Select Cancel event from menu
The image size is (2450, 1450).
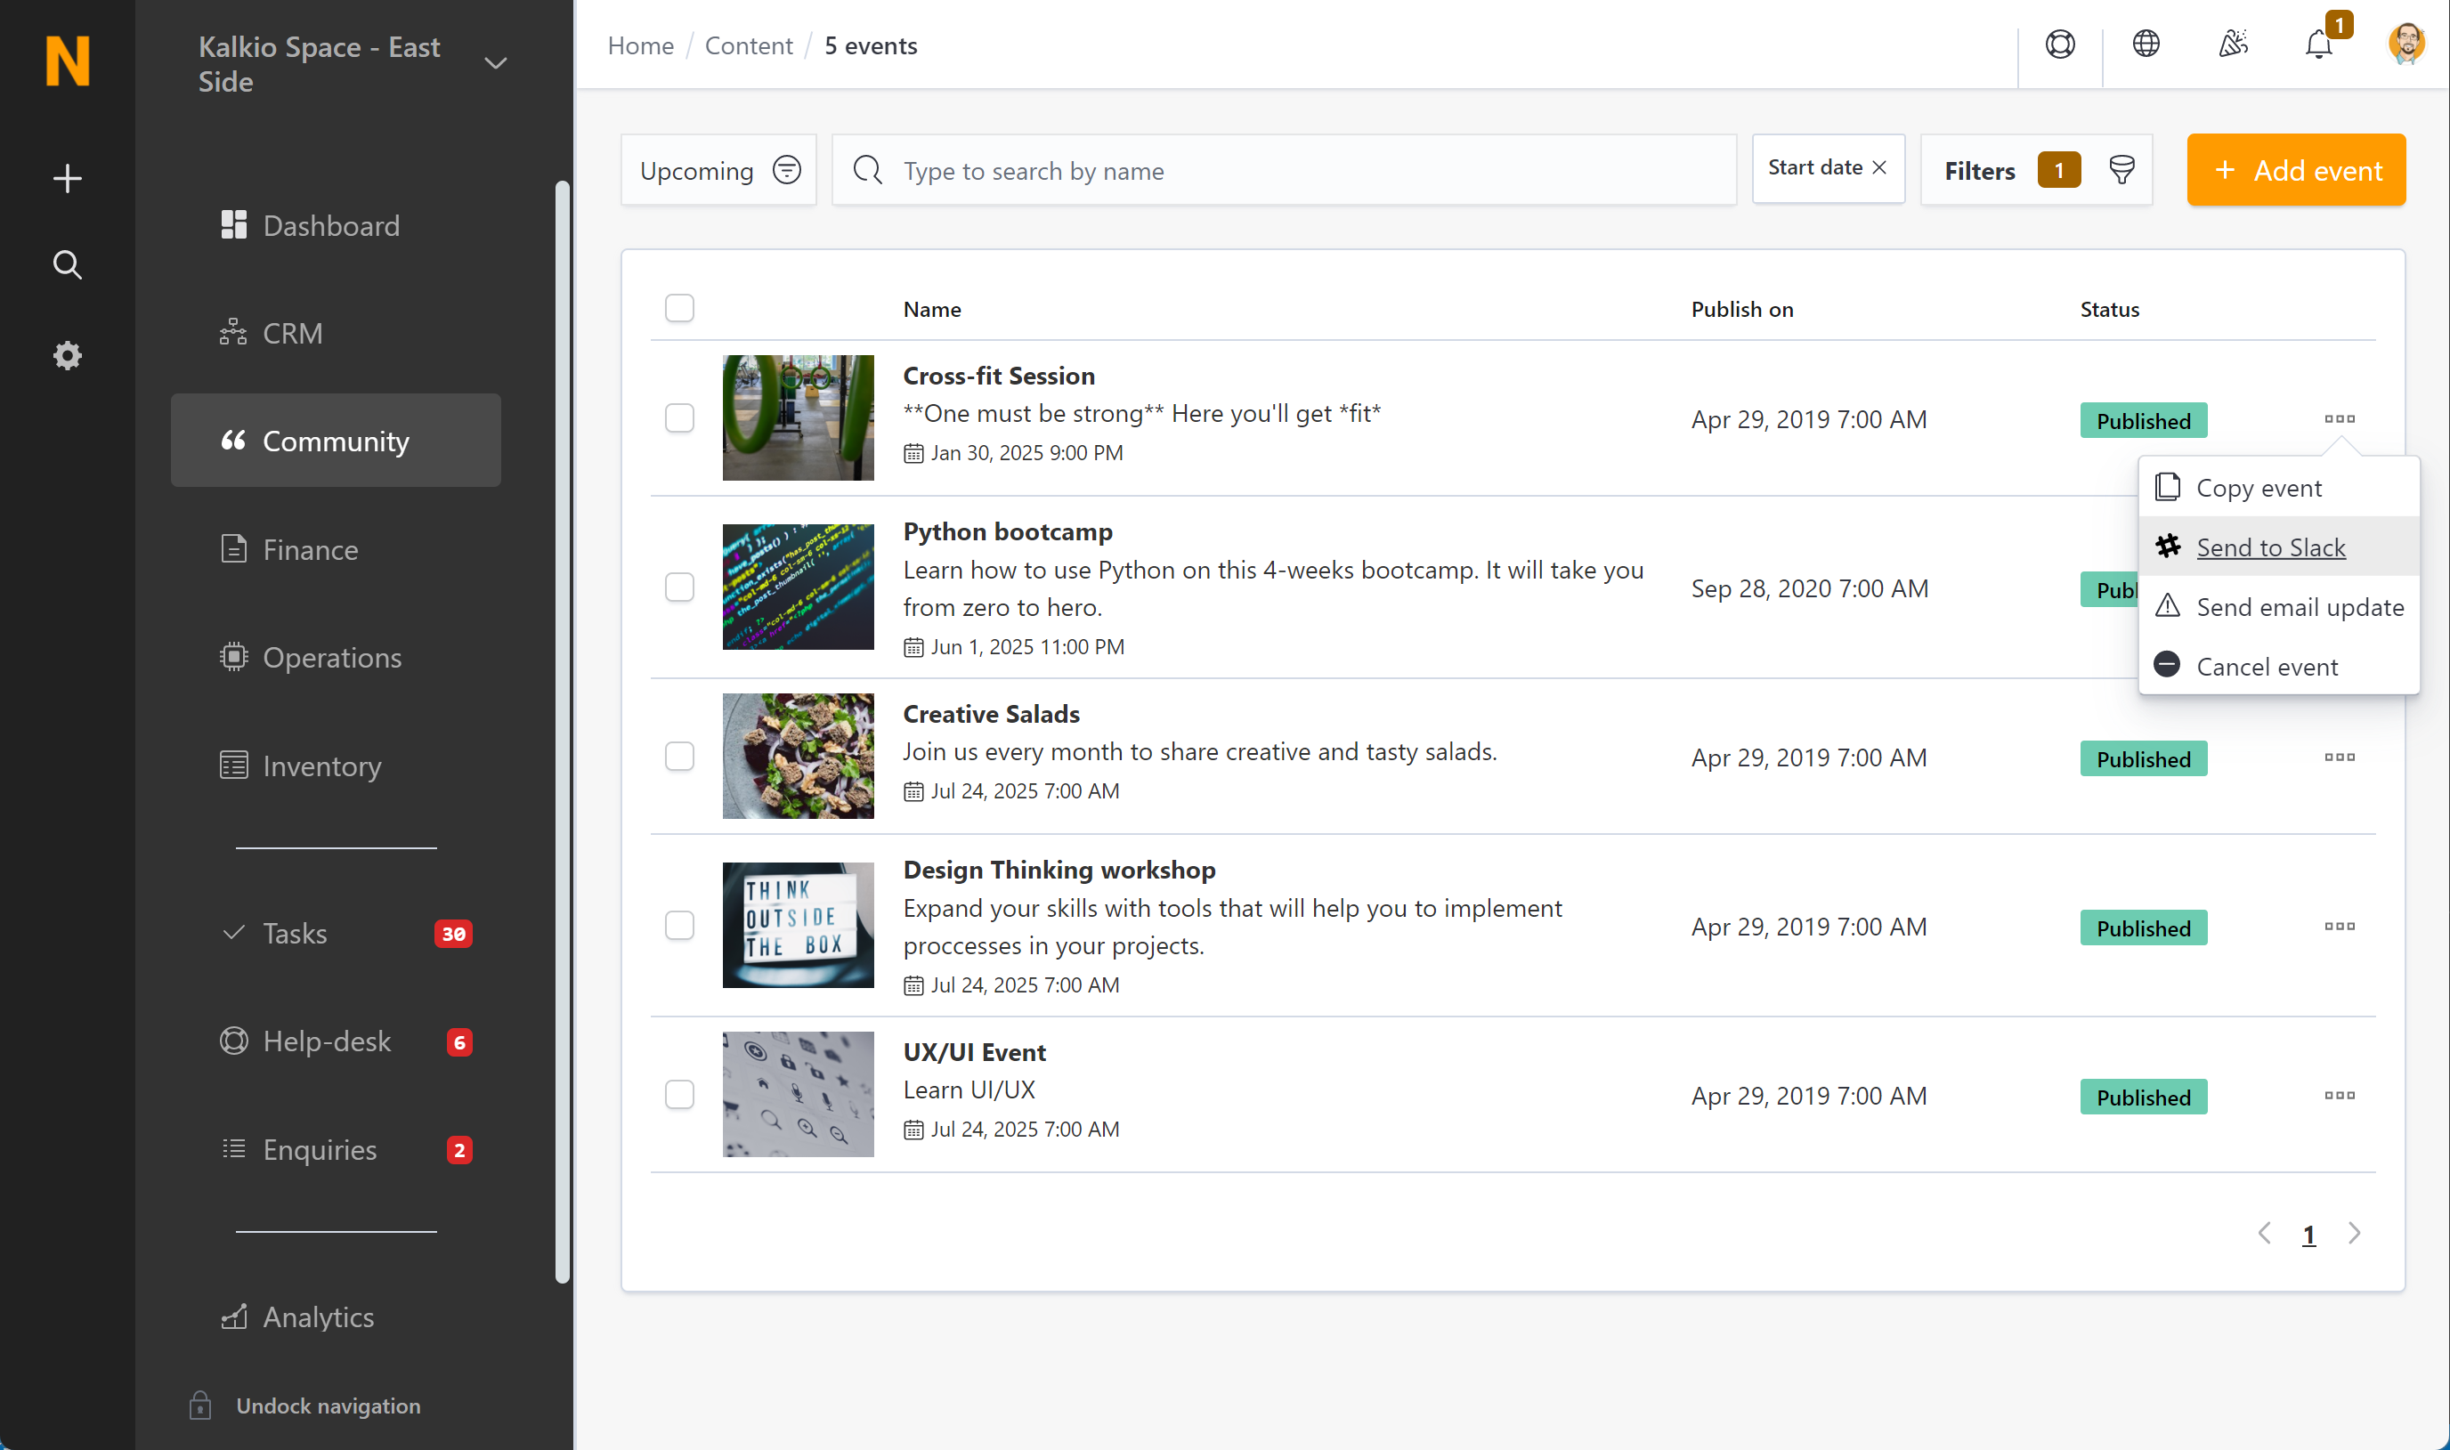(x=2279, y=667)
